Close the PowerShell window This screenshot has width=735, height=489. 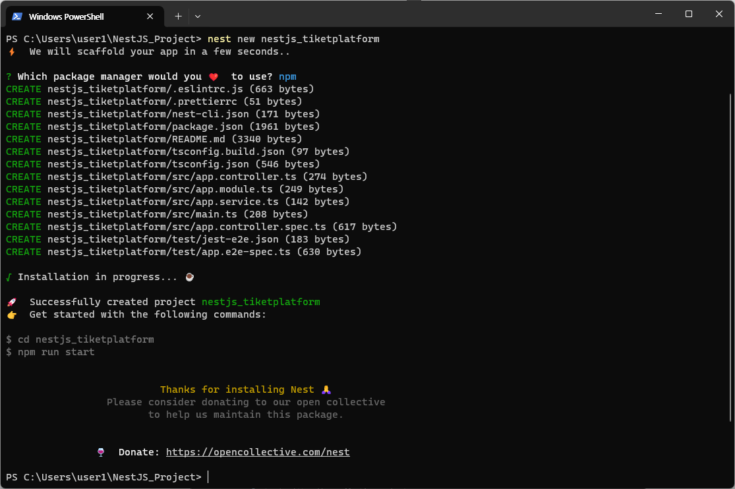point(719,14)
